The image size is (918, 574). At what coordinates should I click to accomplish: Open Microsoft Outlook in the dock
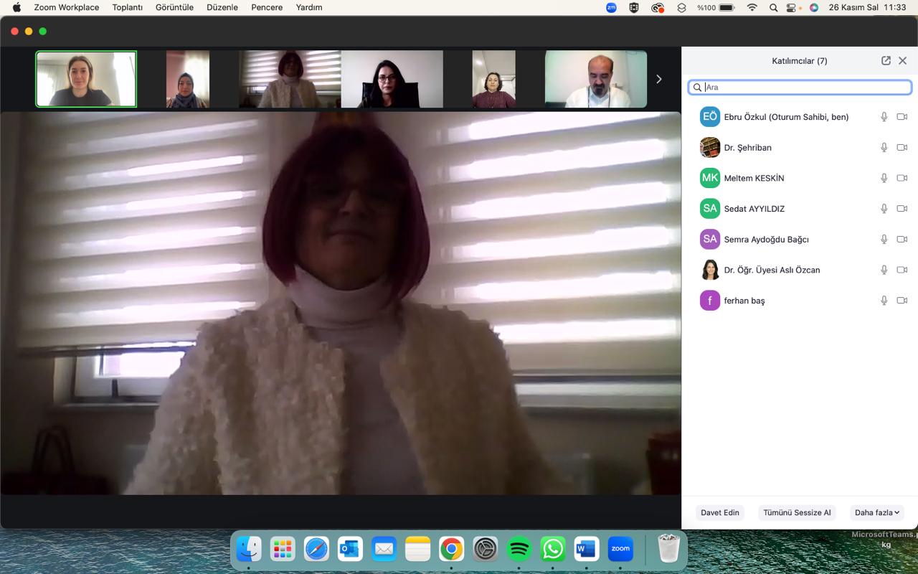point(350,550)
